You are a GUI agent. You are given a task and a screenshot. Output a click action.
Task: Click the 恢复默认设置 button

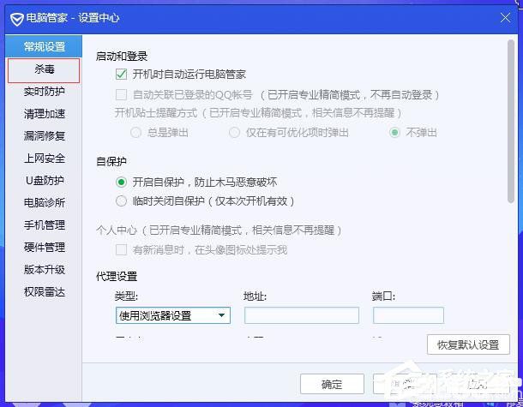(x=468, y=344)
